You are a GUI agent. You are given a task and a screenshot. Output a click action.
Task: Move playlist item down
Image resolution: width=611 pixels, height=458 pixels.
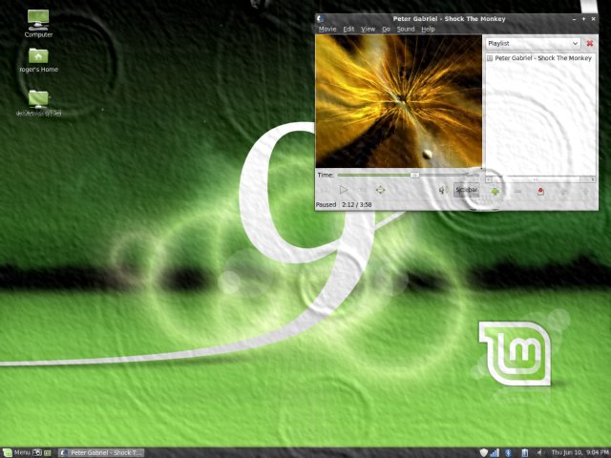[x=585, y=191]
